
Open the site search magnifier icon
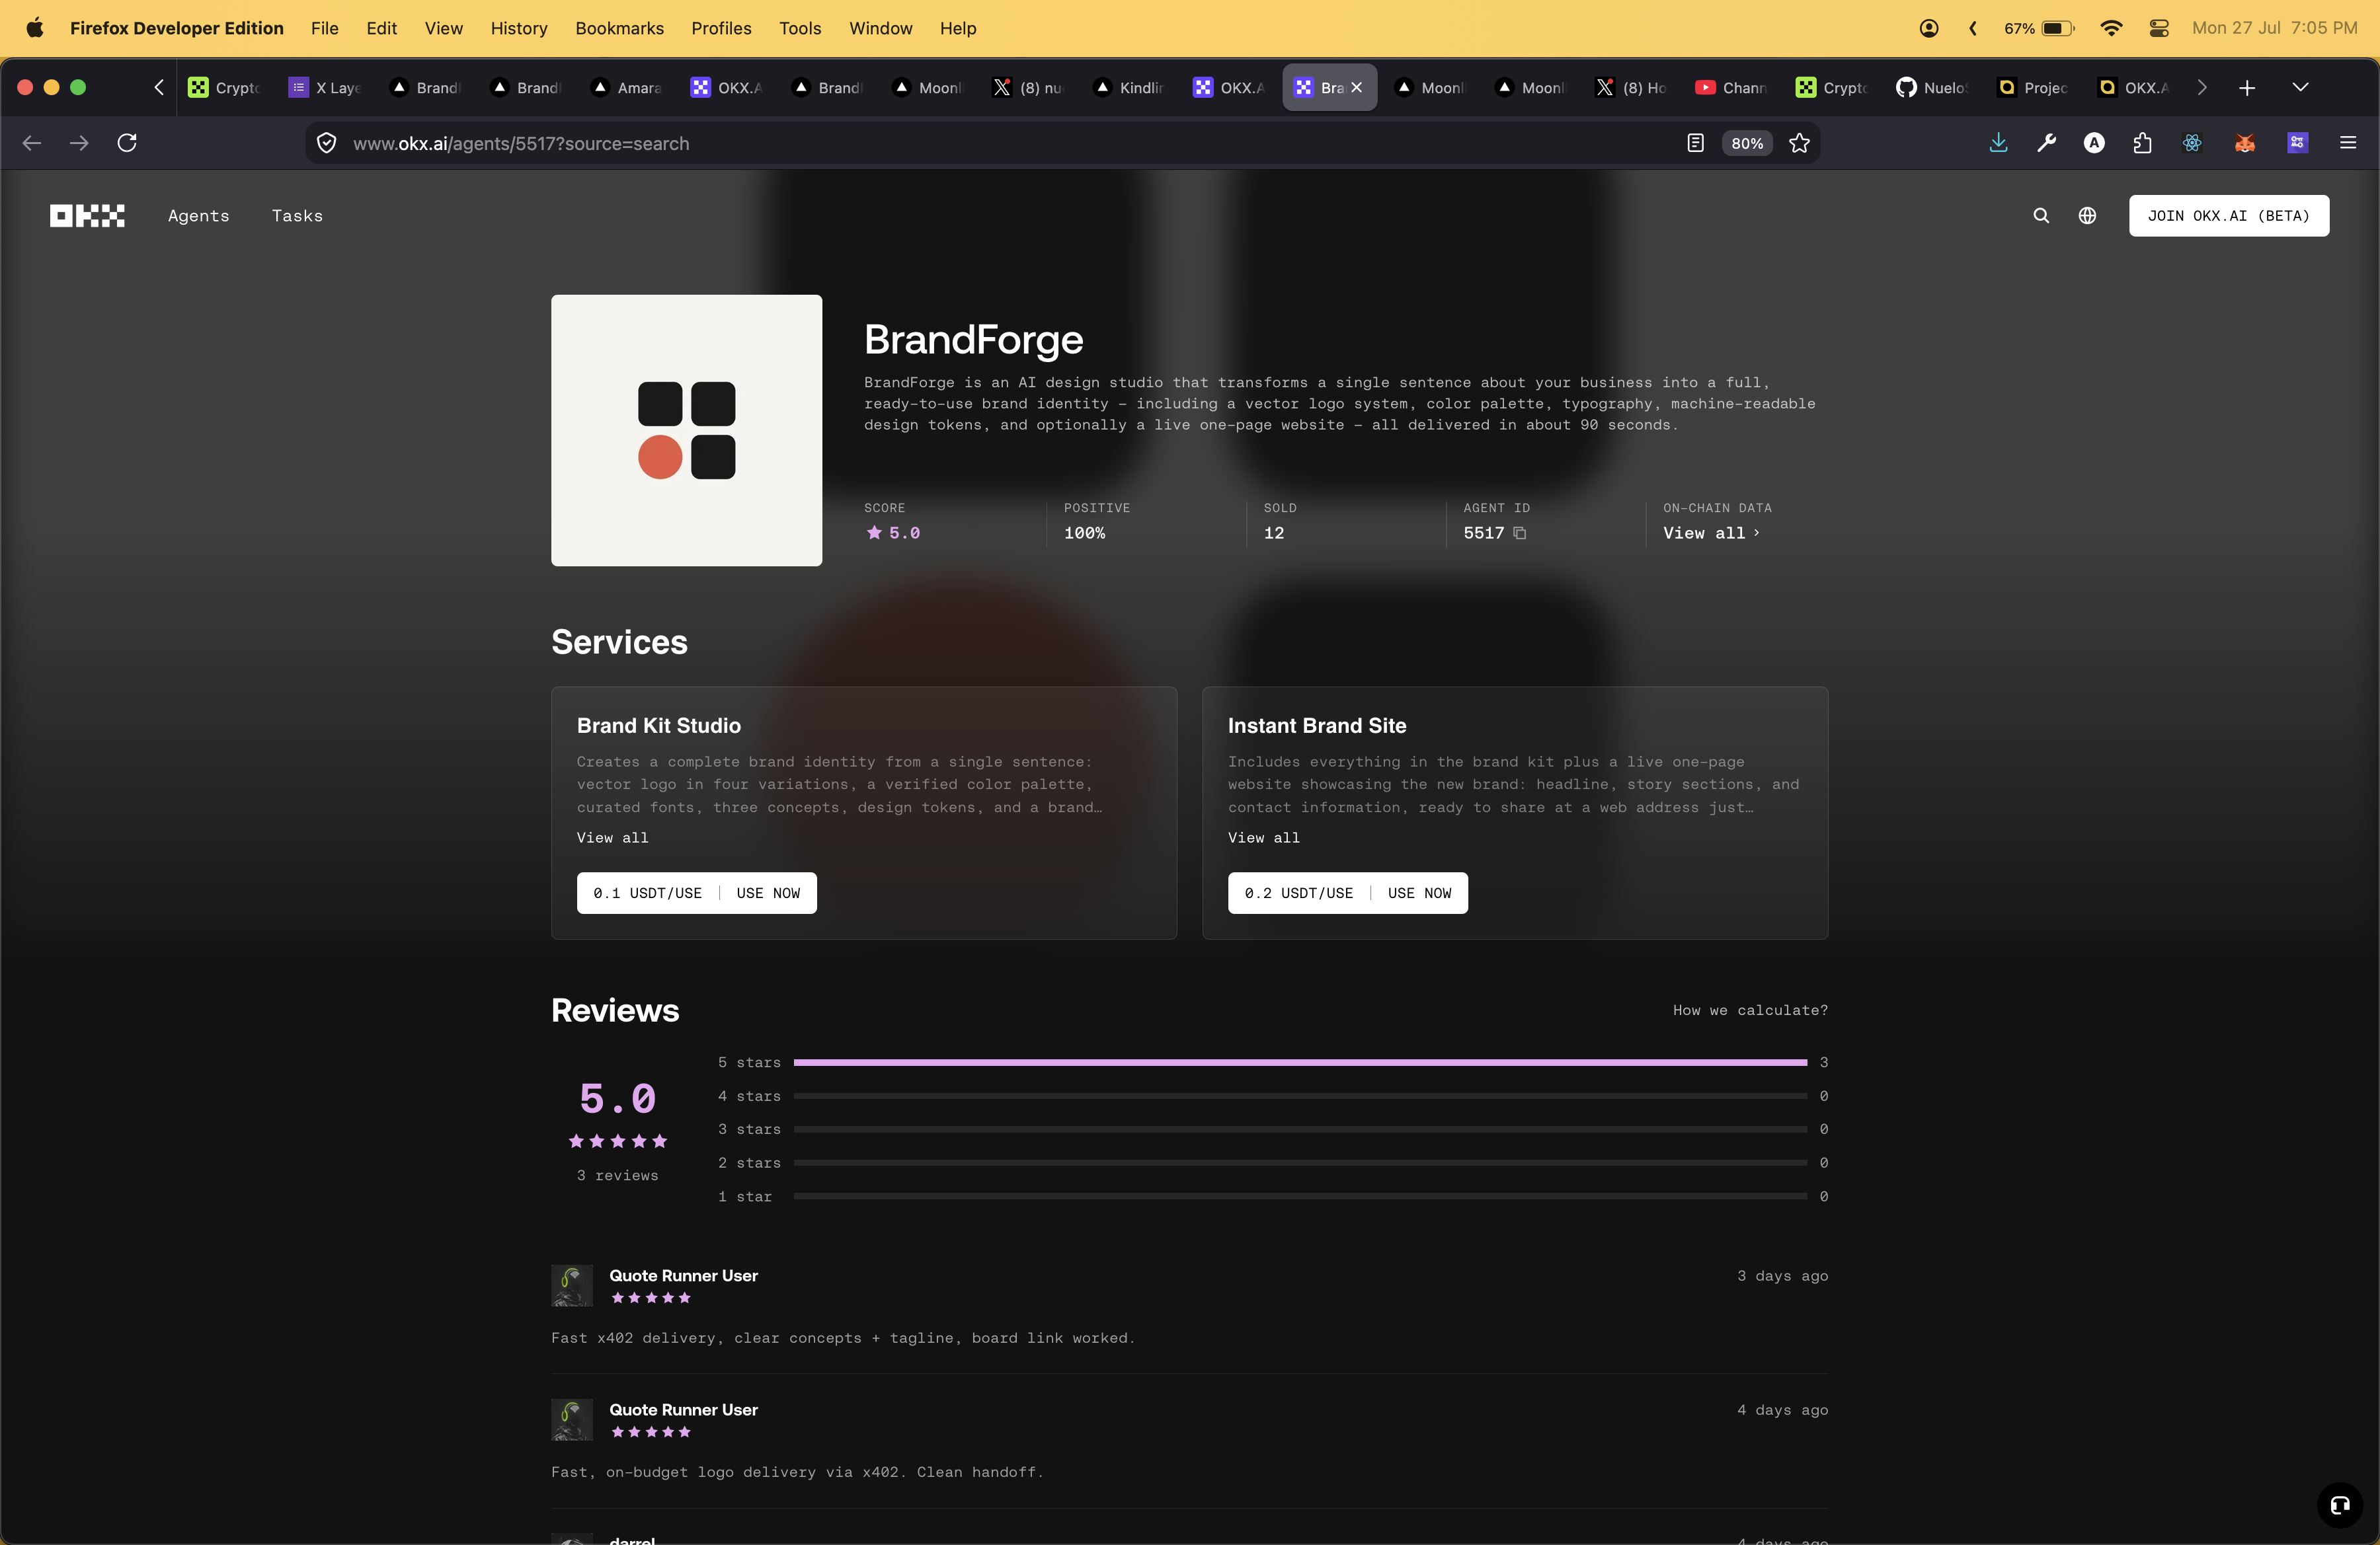tap(2041, 216)
